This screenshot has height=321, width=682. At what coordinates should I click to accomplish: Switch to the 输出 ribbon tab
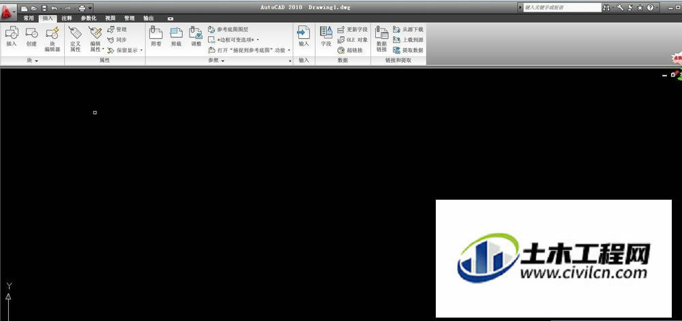(x=148, y=18)
